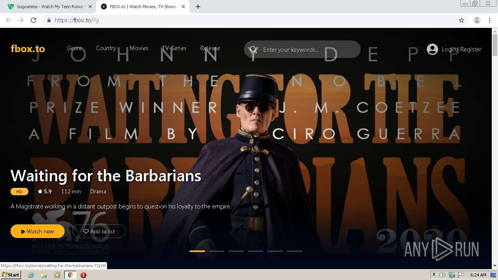The width and height of the screenshot is (498, 280).
Task: Close the FBOX.to tab
Action: (x=183, y=7)
